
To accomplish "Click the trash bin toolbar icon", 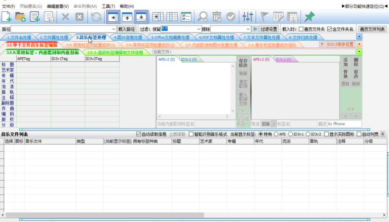I will point(217,17).
